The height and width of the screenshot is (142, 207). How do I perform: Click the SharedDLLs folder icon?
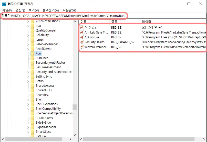(32, 90)
